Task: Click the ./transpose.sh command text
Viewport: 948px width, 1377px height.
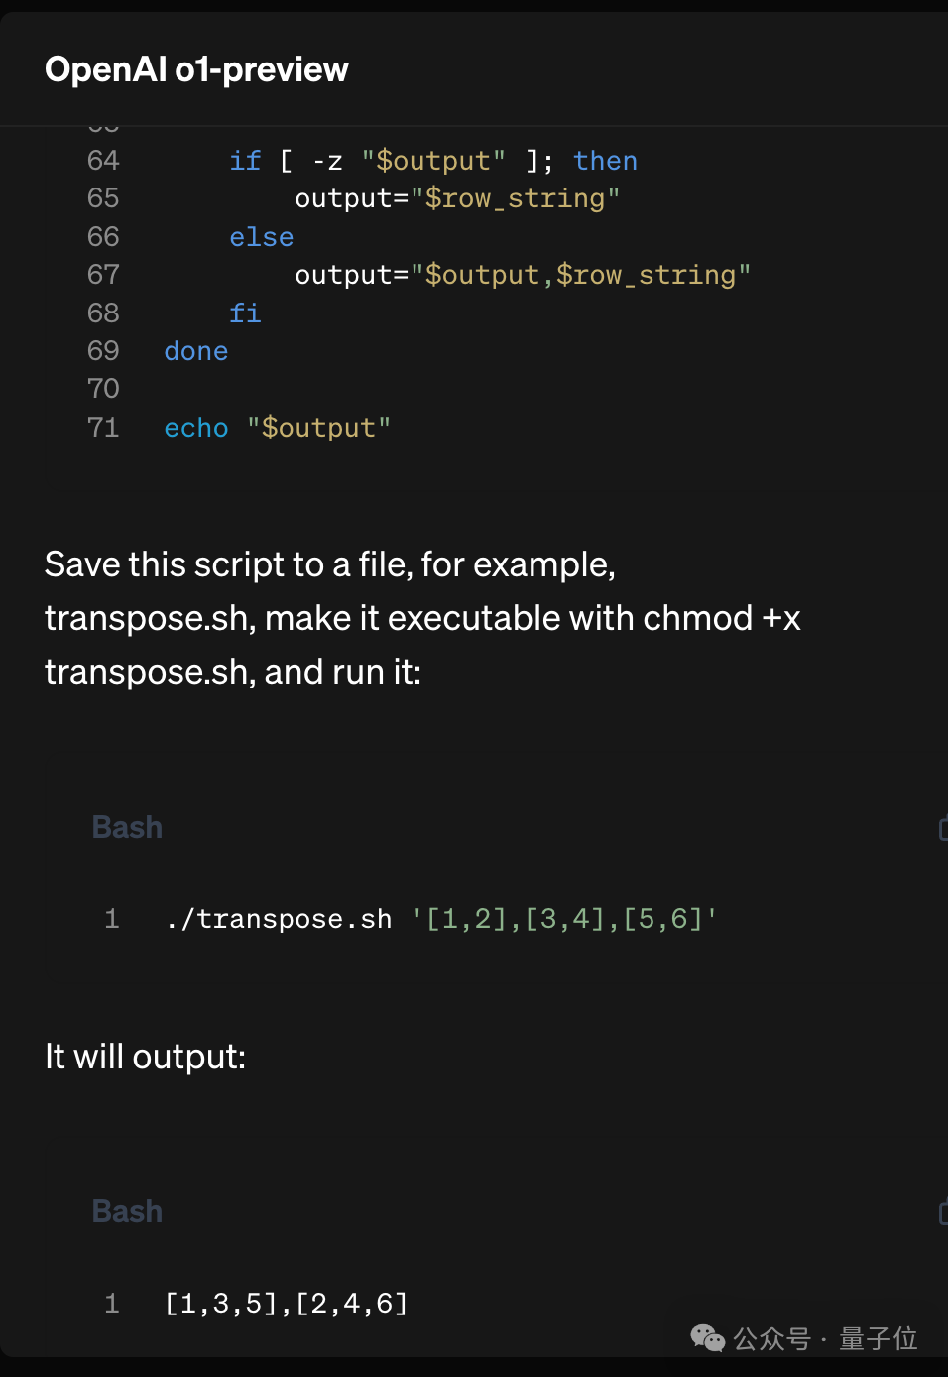Action: coord(279,919)
